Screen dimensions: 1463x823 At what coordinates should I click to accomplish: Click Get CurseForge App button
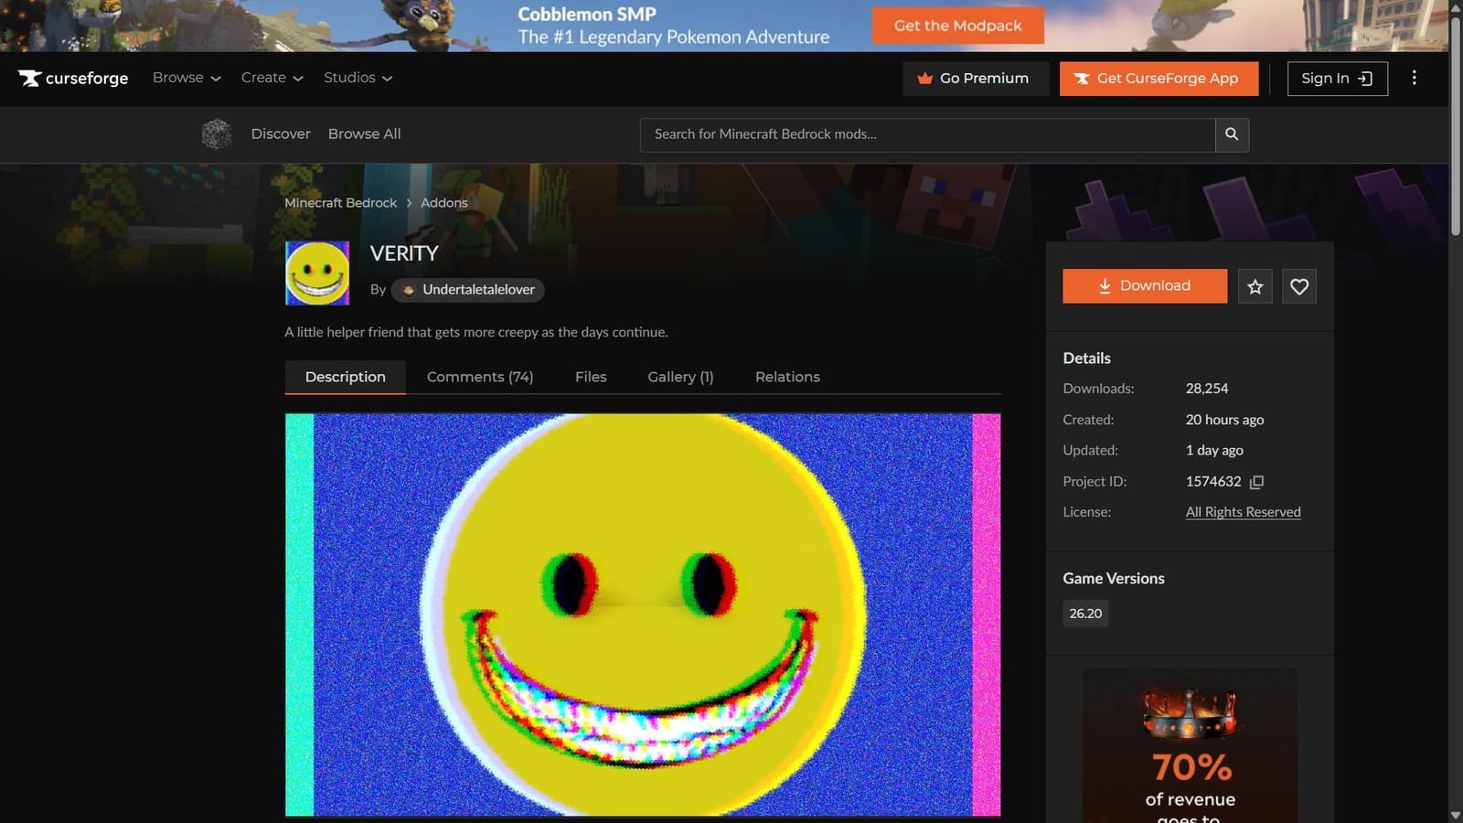pyautogui.click(x=1159, y=79)
